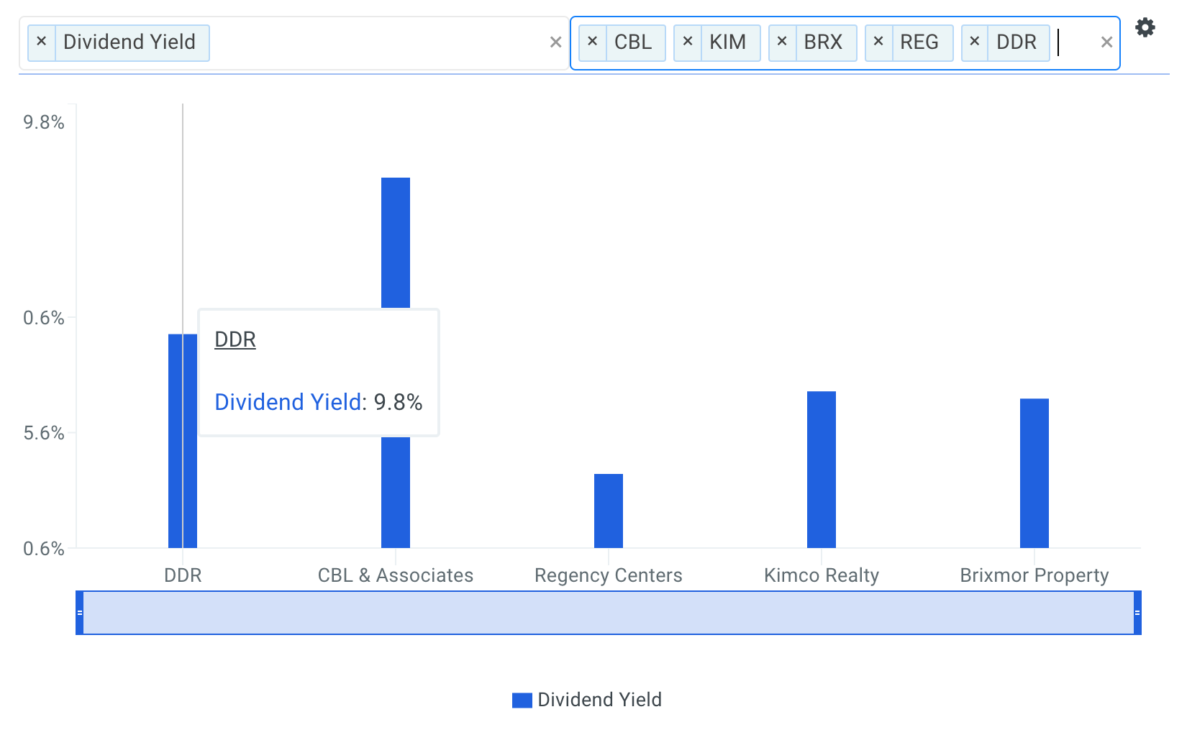Grab the left handle of the range navigator
This screenshot has height=735, width=1187.
[x=80, y=613]
